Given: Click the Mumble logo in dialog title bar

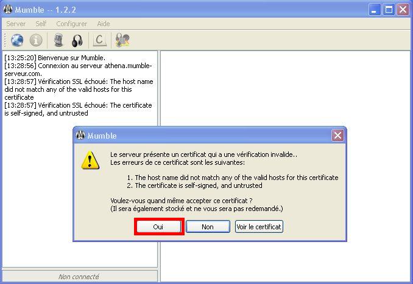Looking at the screenshot, I should (80, 135).
